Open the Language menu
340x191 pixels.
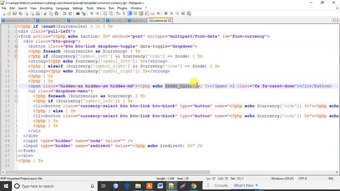coord(63,8)
